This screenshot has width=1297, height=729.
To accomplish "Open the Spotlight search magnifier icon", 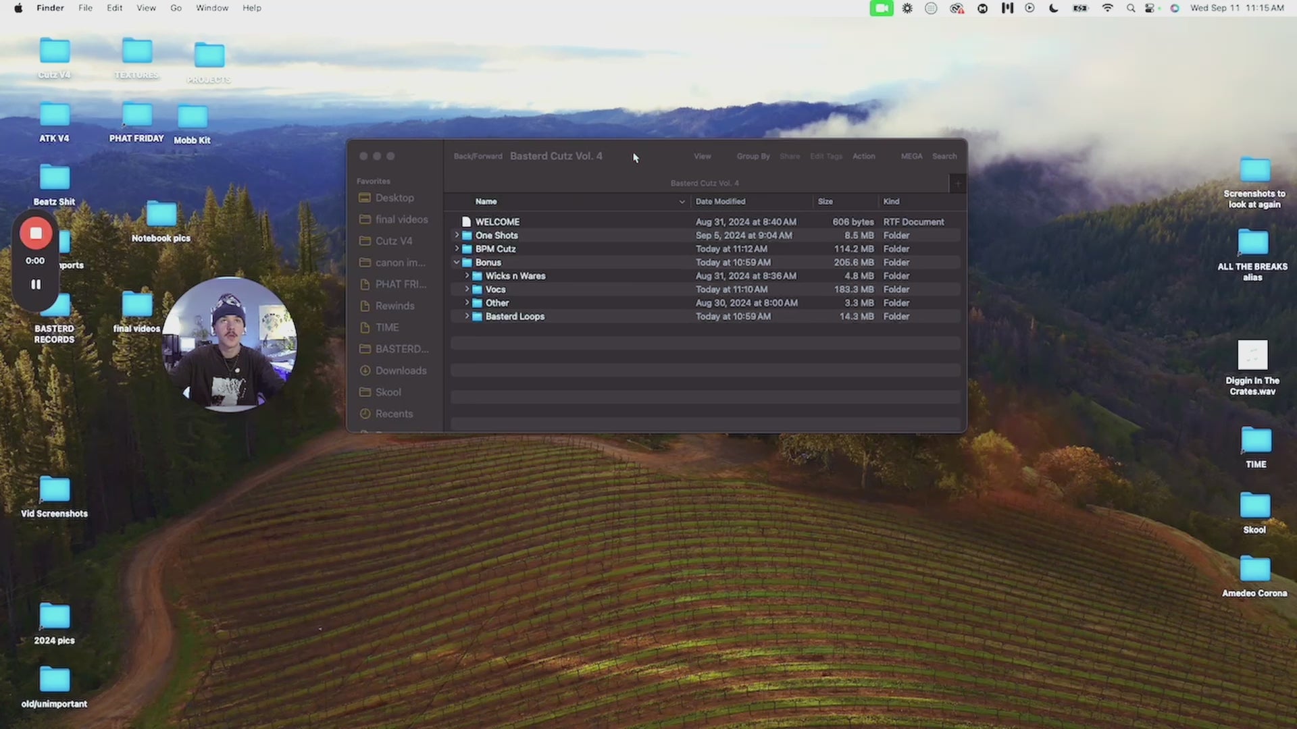I will click(x=1130, y=8).
